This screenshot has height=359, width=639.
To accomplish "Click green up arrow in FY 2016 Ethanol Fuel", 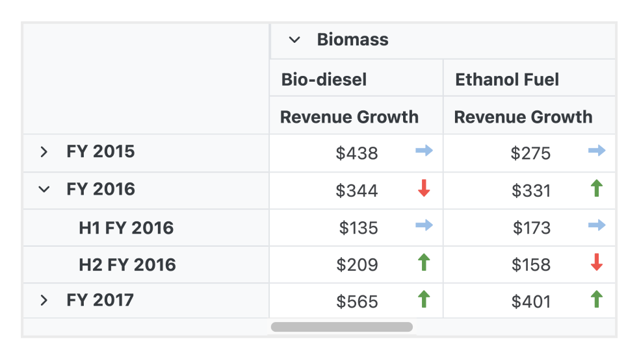I will (597, 189).
